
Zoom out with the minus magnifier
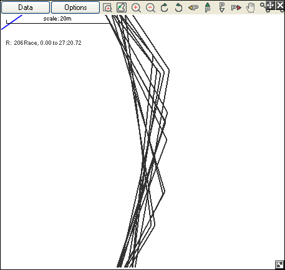tap(150, 7)
